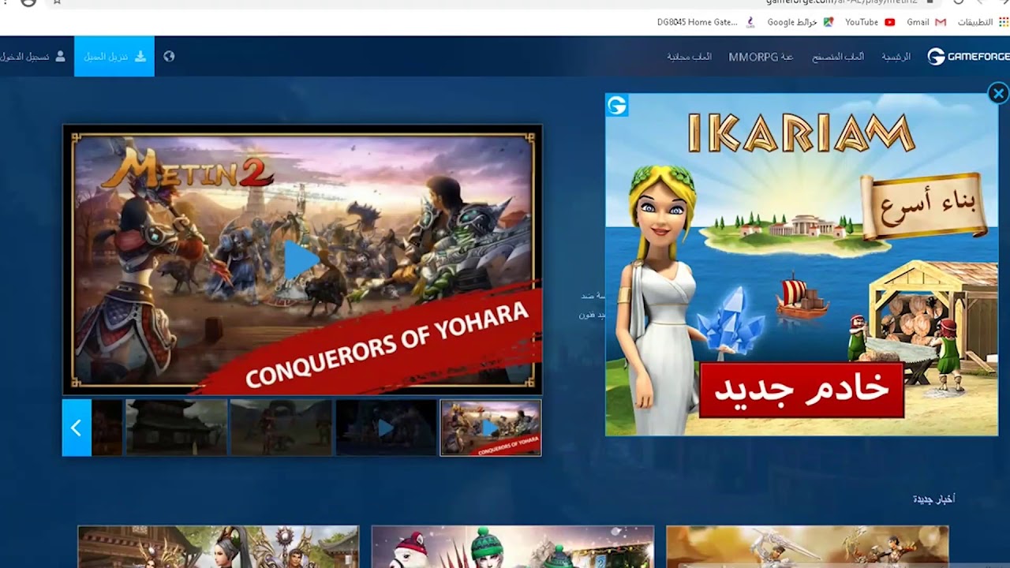Open the news card with the temple characters
Screen dimensions: 1010x568
[x=219, y=547]
